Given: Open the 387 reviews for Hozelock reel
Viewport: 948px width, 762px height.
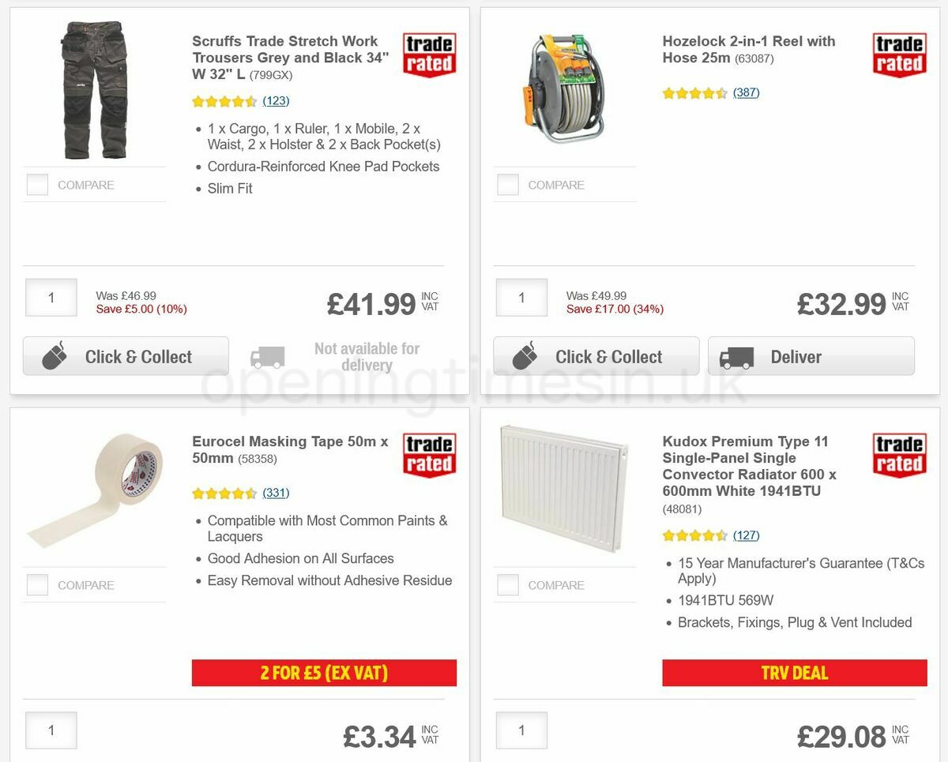Looking at the screenshot, I should [747, 92].
